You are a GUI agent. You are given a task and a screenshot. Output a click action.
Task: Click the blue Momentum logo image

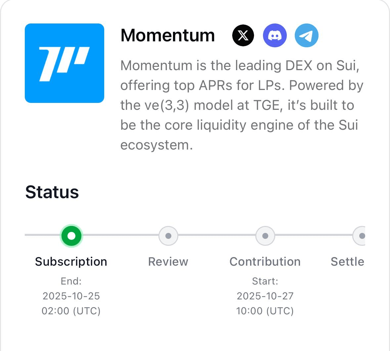[65, 63]
